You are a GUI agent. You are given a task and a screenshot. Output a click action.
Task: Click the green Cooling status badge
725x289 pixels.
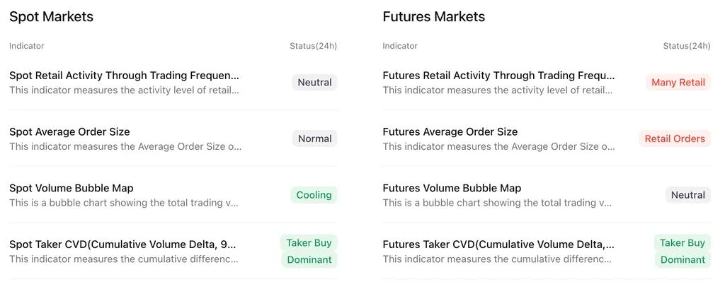pyautogui.click(x=314, y=195)
